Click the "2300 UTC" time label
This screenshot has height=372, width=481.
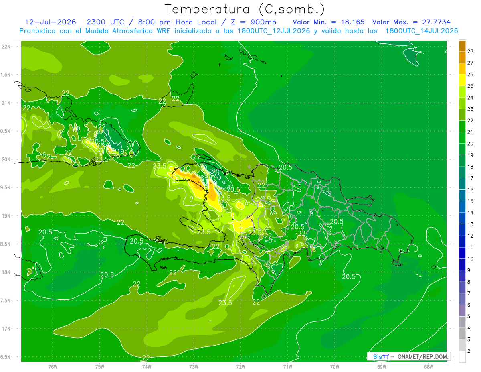[x=105, y=22]
